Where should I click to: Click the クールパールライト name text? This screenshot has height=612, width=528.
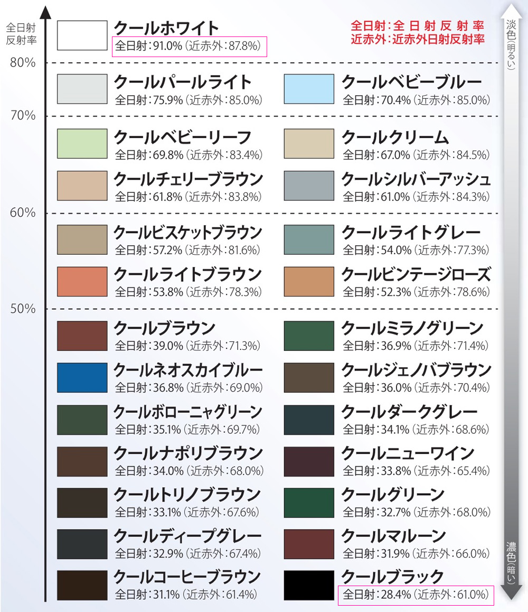[x=183, y=82]
